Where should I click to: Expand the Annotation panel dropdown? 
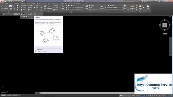click(51, 12)
